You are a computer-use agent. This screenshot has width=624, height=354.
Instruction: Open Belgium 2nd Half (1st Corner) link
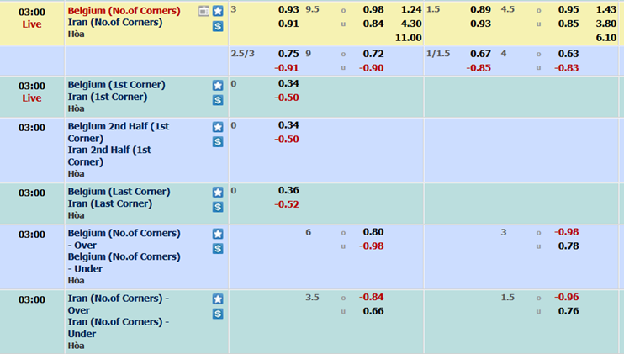(x=119, y=132)
